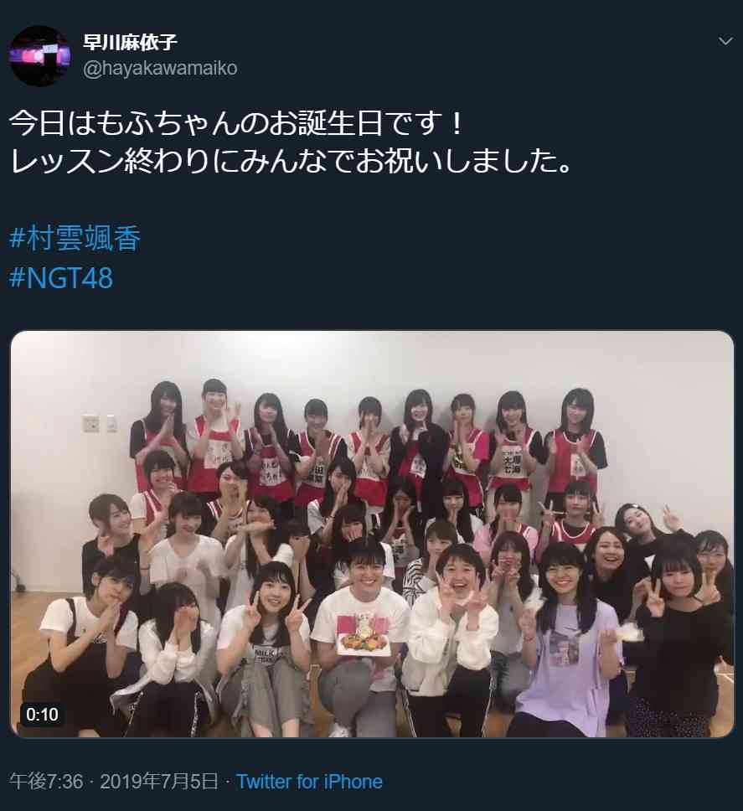The height and width of the screenshot is (811, 743).
Task: Open the #村雲颯香 hashtag
Action: (x=75, y=239)
